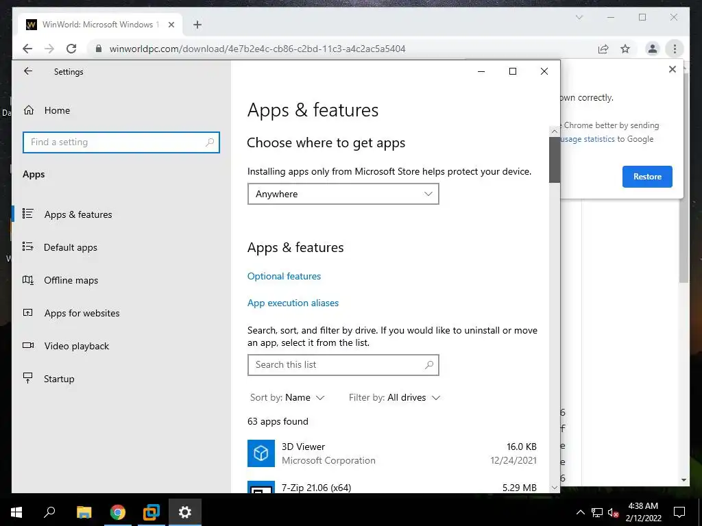The image size is (702, 526).
Task: Open usage statistics link in Chrome
Action: click(x=587, y=139)
